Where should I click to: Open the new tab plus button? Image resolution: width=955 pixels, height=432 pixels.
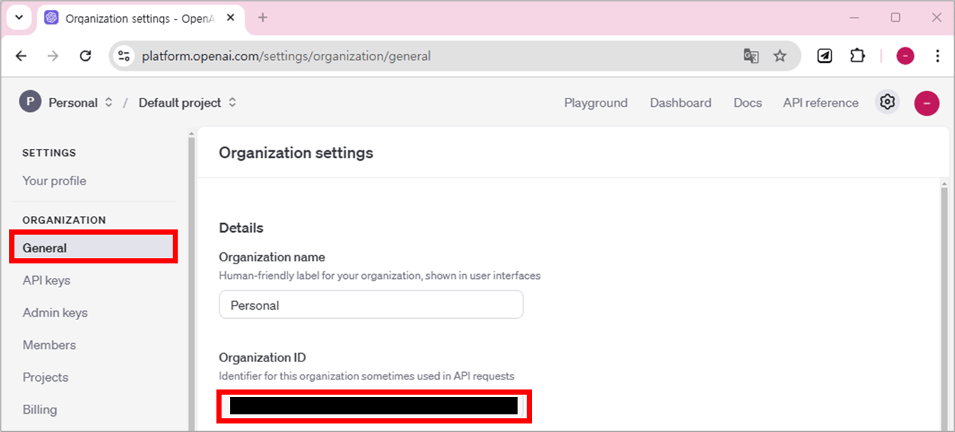coord(263,17)
